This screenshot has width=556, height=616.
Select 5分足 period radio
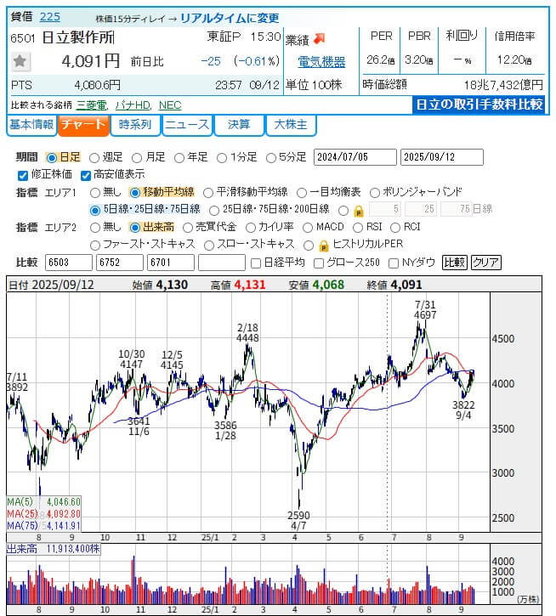271,158
